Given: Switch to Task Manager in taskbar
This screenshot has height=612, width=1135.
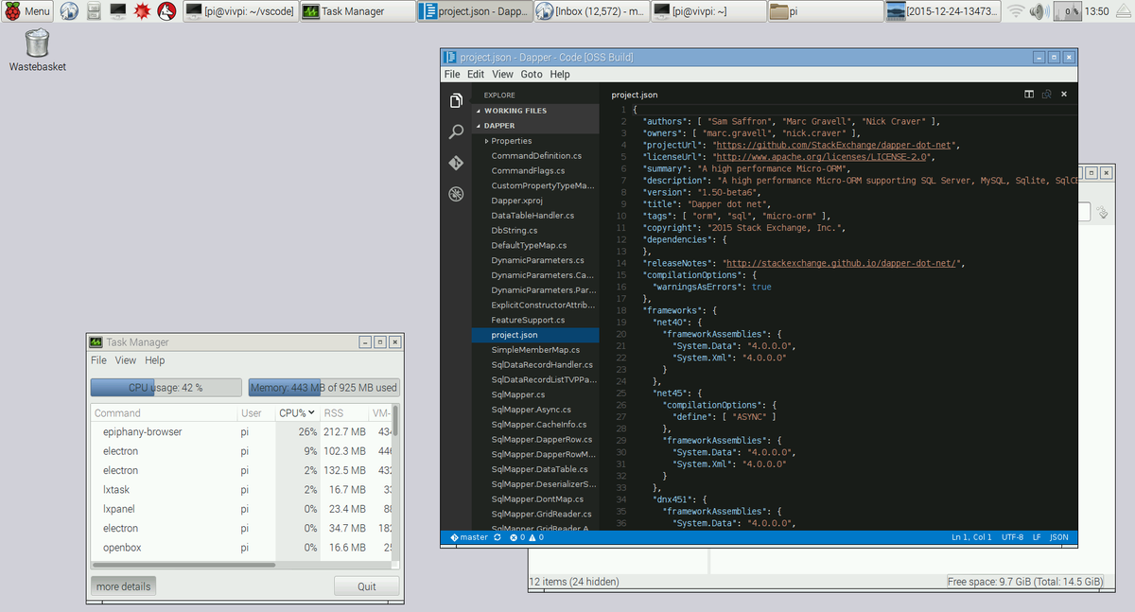Looking at the screenshot, I should [357, 11].
